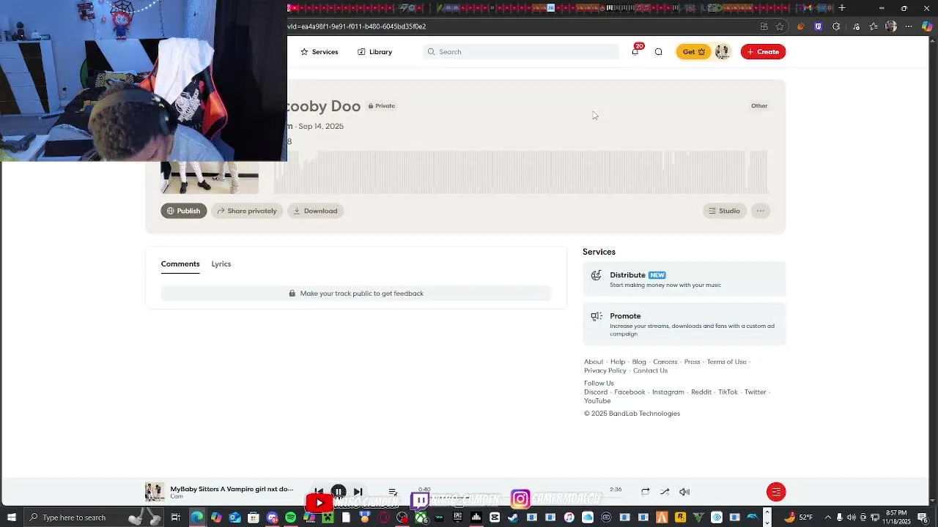The width and height of the screenshot is (938, 527).
Task: Open the profile avatar menu
Action: click(723, 52)
